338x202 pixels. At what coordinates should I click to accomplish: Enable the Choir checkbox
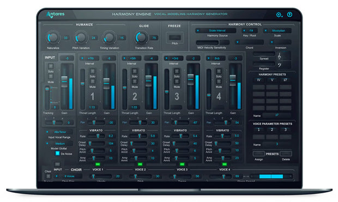[x=48, y=176]
